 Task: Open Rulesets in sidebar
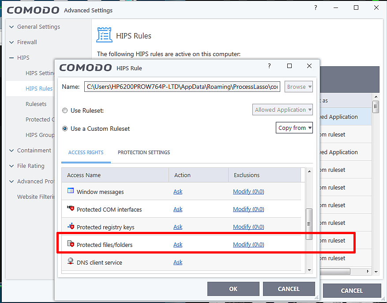coord(36,104)
